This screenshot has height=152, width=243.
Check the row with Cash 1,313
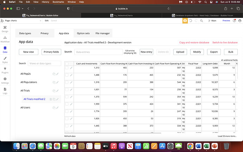67,68
